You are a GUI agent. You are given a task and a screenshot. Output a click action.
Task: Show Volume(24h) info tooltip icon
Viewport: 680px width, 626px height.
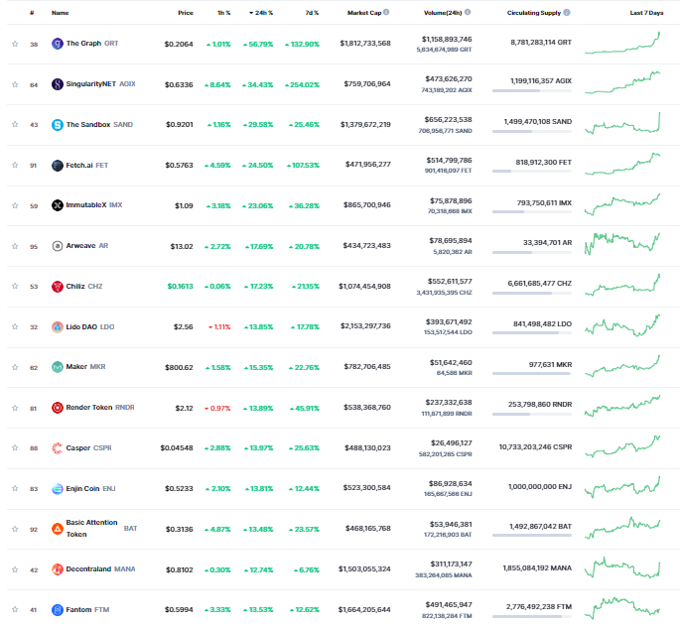(x=468, y=12)
